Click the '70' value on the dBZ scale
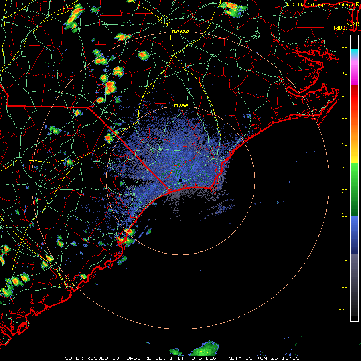Screen dimensions: 361x361 point(345,73)
